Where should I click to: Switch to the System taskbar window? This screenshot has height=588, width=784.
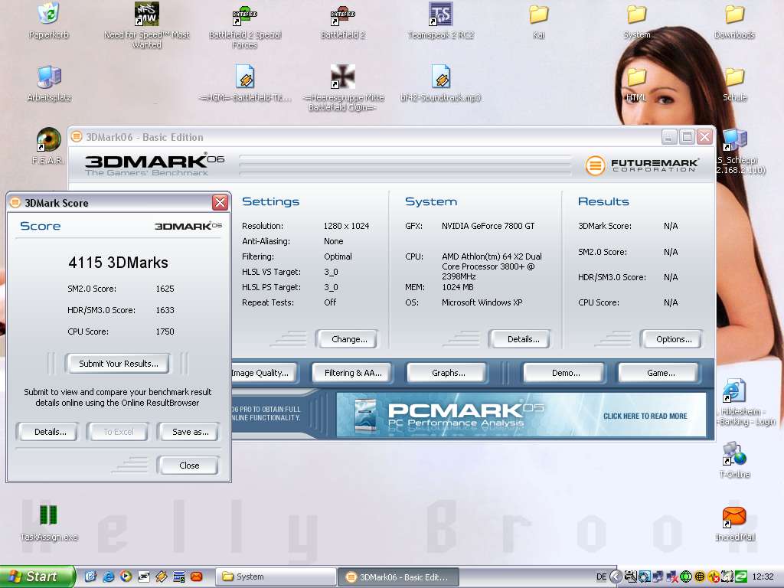(275, 577)
